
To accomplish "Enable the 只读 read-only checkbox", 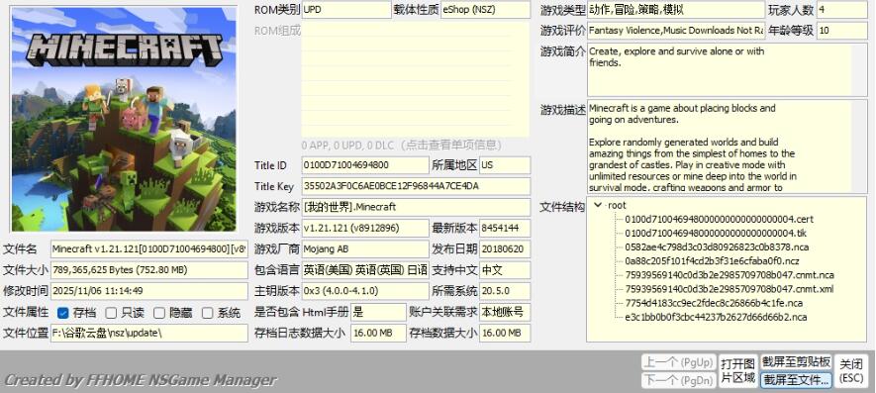I will pos(111,313).
